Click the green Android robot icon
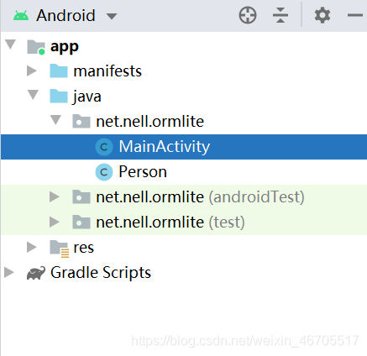Viewport: 367px width, 356px height. [21, 15]
